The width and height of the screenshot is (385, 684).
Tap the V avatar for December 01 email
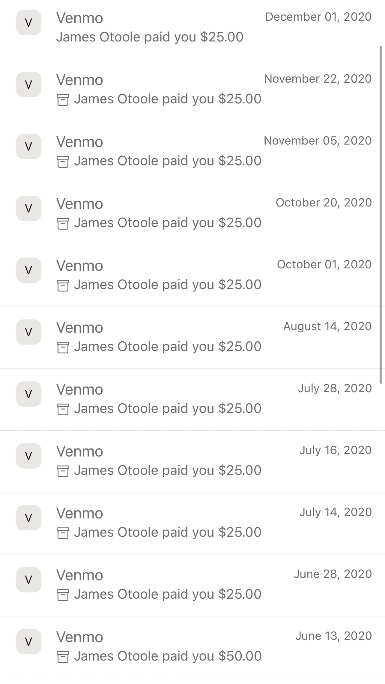[28, 23]
